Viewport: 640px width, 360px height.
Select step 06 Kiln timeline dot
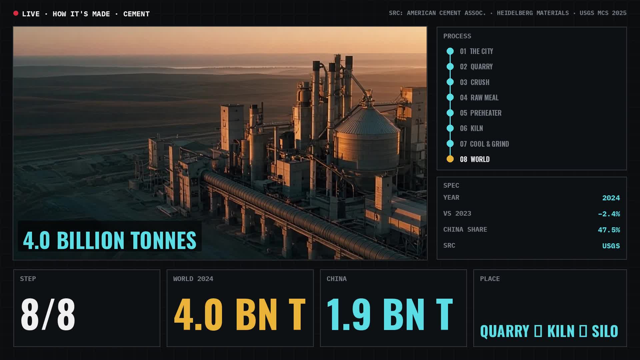(450, 128)
